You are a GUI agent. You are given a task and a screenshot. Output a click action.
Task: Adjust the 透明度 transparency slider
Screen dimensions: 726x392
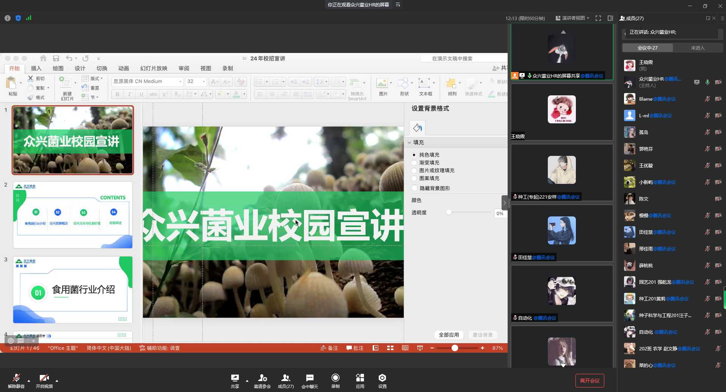(x=449, y=212)
